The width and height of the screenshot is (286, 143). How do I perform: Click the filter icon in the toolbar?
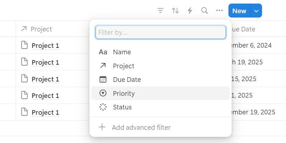click(x=161, y=11)
